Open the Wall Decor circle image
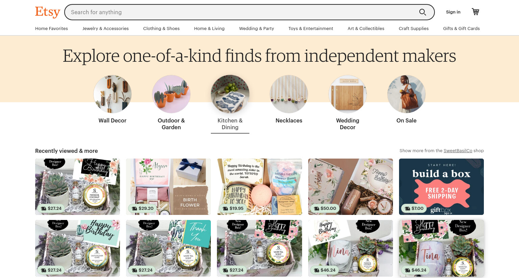 point(113,94)
